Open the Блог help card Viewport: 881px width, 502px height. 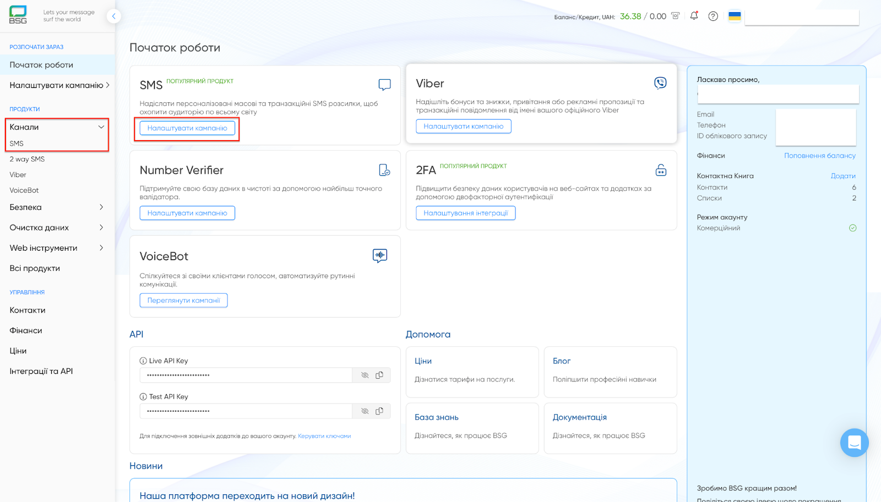[610, 372]
